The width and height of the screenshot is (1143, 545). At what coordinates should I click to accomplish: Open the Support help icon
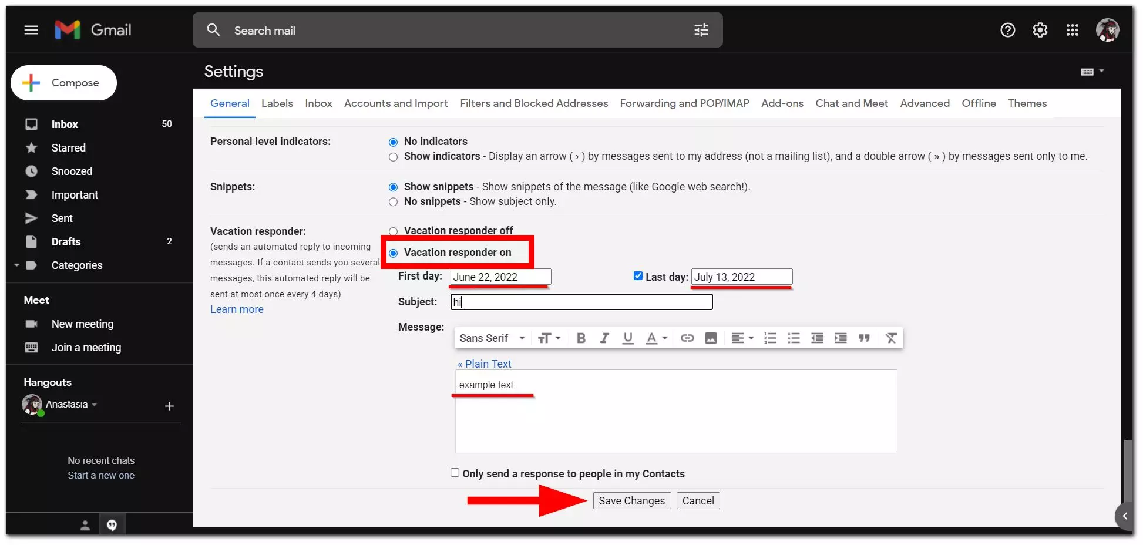click(x=1008, y=30)
